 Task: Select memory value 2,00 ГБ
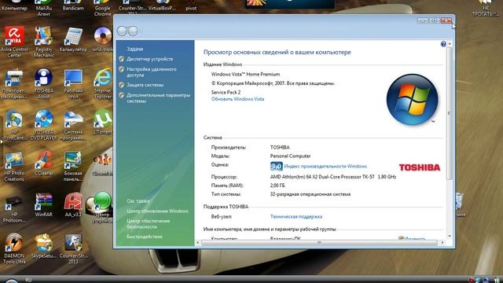[277, 186]
